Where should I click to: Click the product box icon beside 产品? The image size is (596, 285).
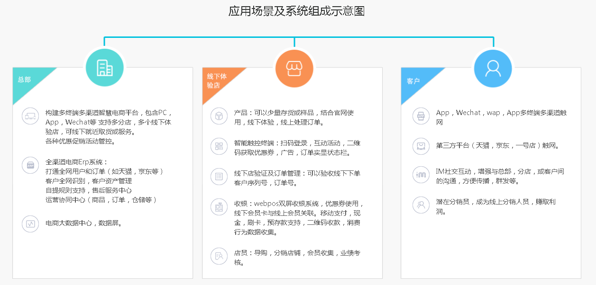(x=219, y=116)
